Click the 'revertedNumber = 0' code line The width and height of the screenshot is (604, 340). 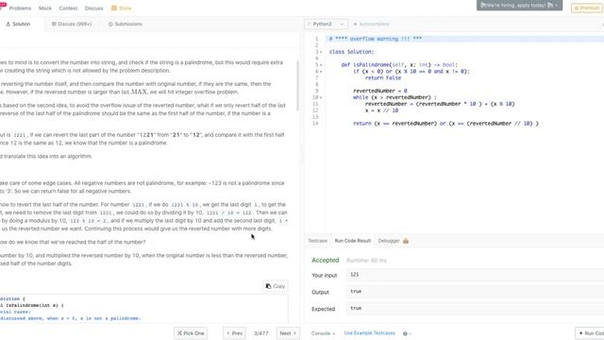pyautogui.click(x=379, y=91)
